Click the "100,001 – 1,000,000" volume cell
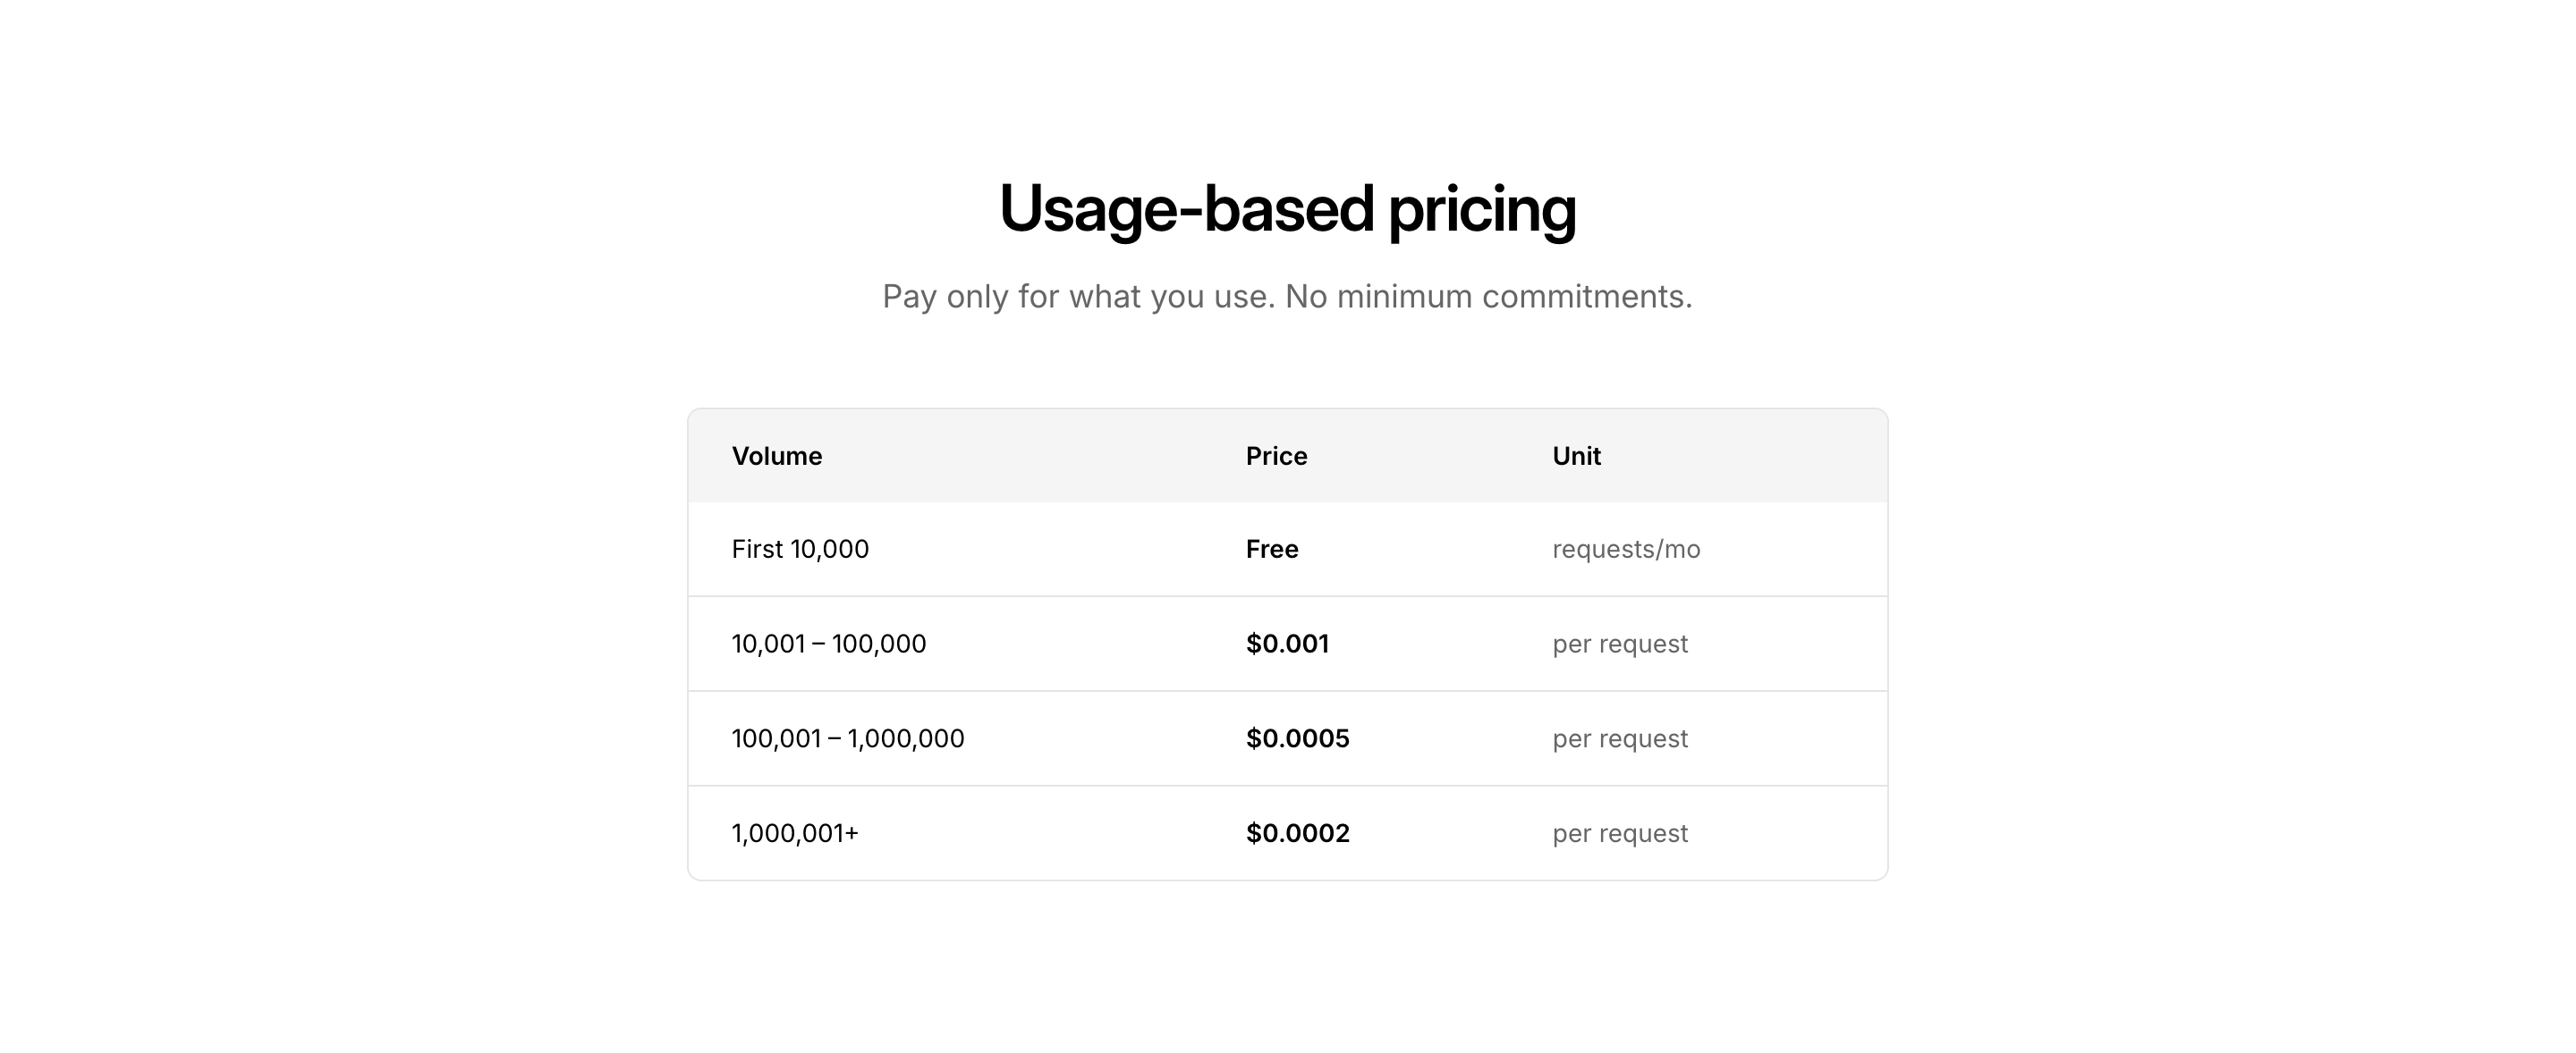The image size is (2576, 1053). click(848, 739)
